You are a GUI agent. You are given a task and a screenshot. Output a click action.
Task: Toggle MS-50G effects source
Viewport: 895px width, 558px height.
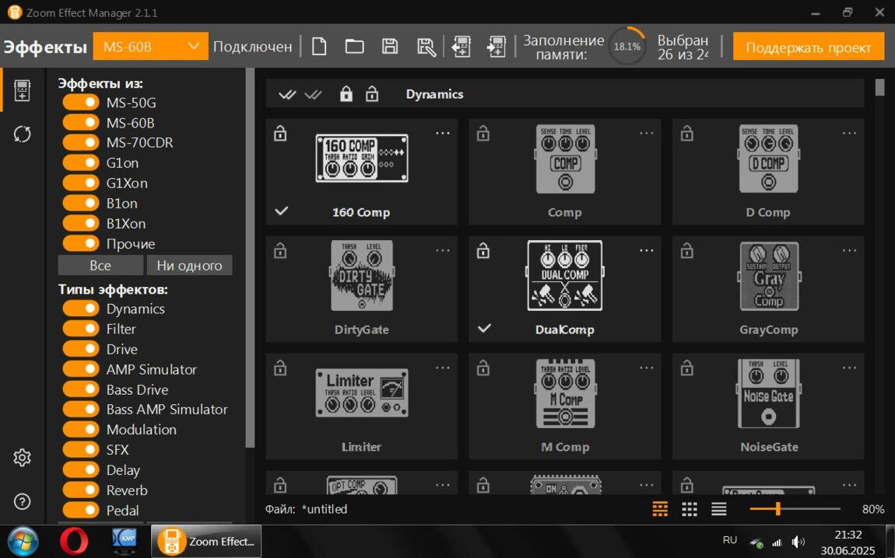pyautogui.click(x=80, y=102)
